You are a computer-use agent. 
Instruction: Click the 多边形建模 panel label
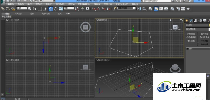point(6,17)
